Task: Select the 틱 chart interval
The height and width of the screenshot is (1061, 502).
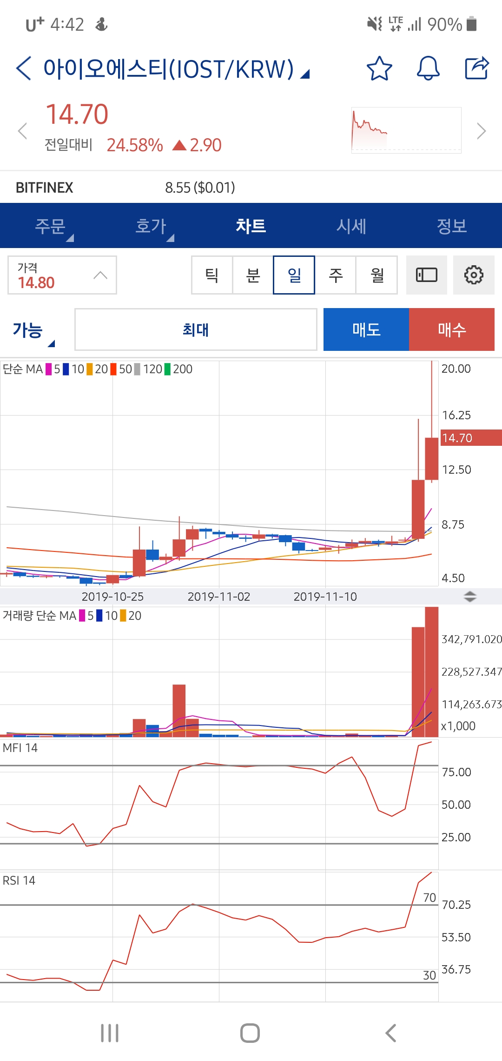Action: pyautogui.click(x=212, y=275)
